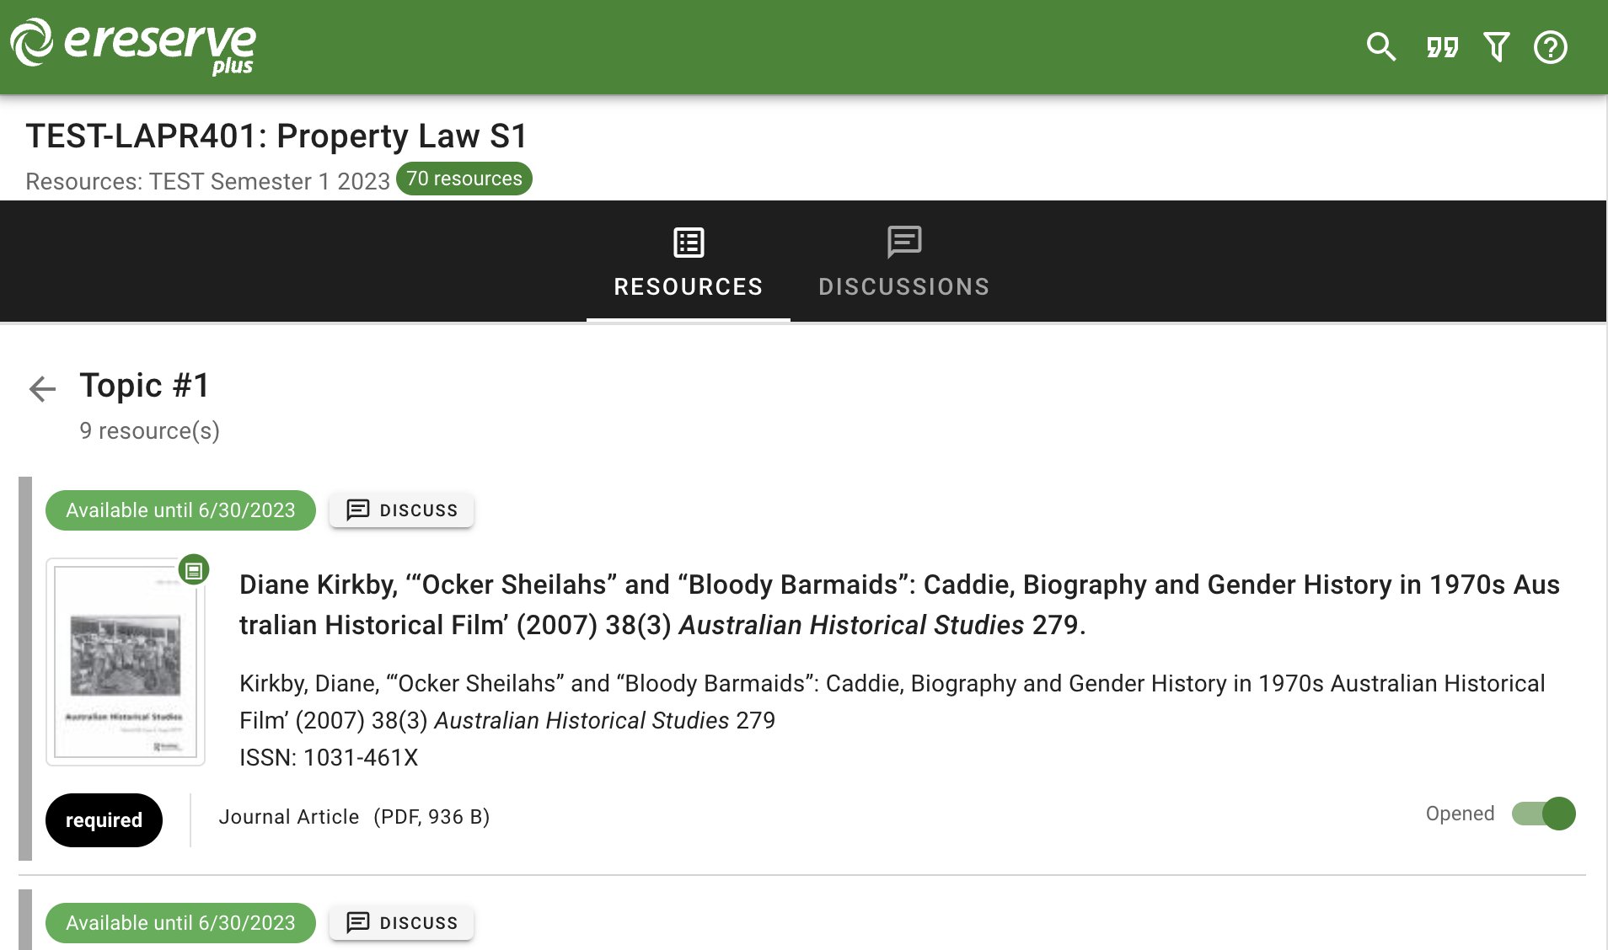Viewport: 1608px width, 950px height.
Task: Click the ereserve plus logo
Action: point(133,45)
